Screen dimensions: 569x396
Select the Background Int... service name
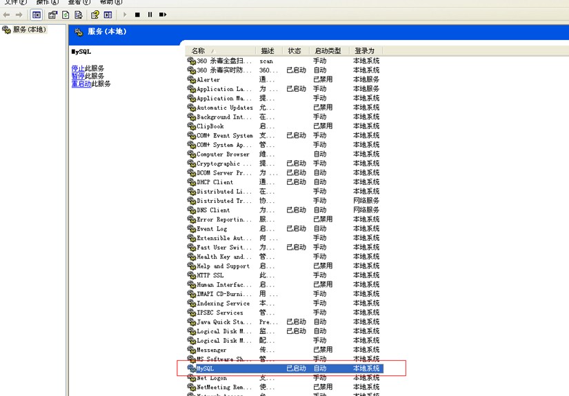224,117
